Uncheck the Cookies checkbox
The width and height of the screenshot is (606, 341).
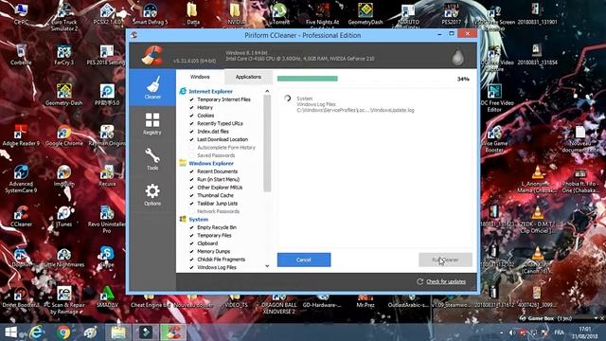pos(191,116)
